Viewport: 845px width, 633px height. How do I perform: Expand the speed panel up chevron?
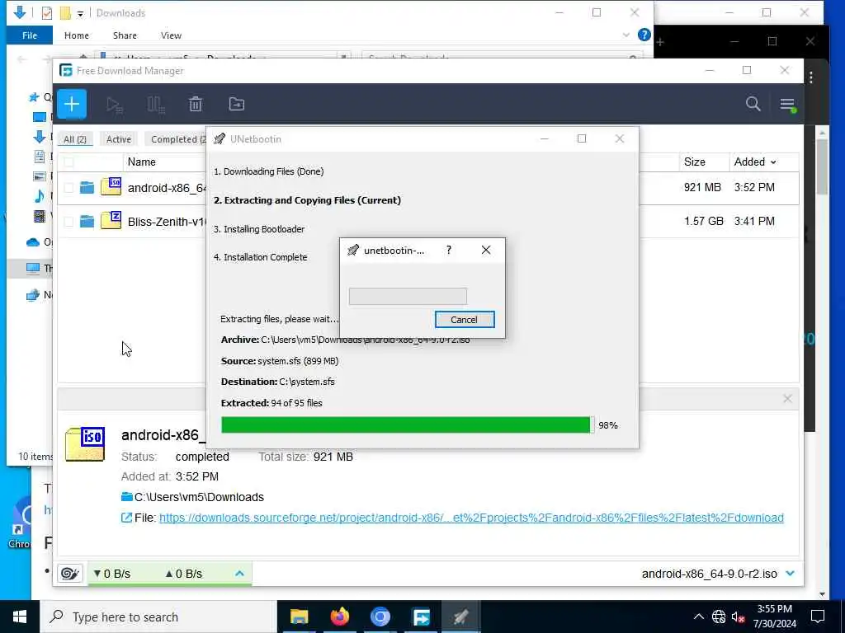(240, 574)
